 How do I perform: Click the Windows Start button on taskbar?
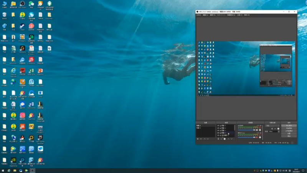[3, 171]
